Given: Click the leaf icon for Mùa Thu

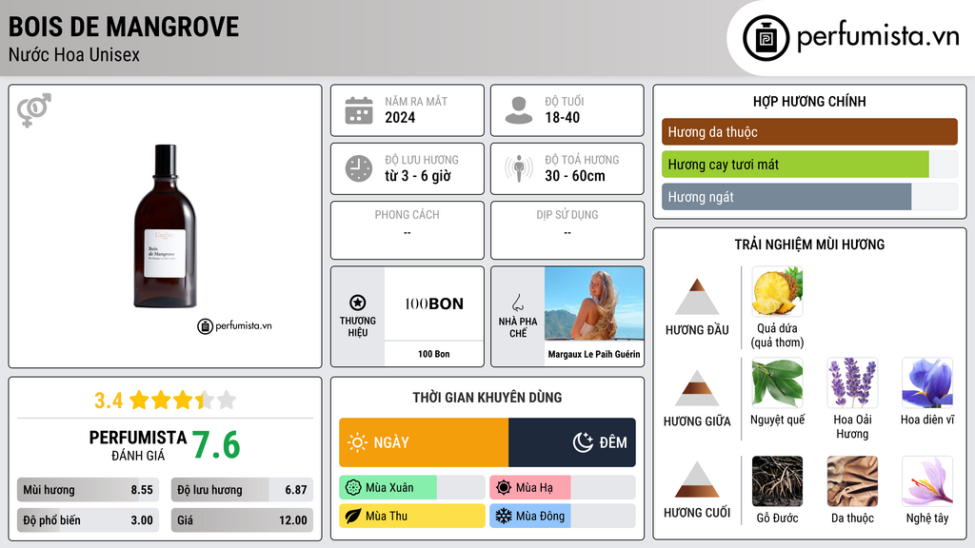Looking at the screenshot, I should tap(353, 516).
